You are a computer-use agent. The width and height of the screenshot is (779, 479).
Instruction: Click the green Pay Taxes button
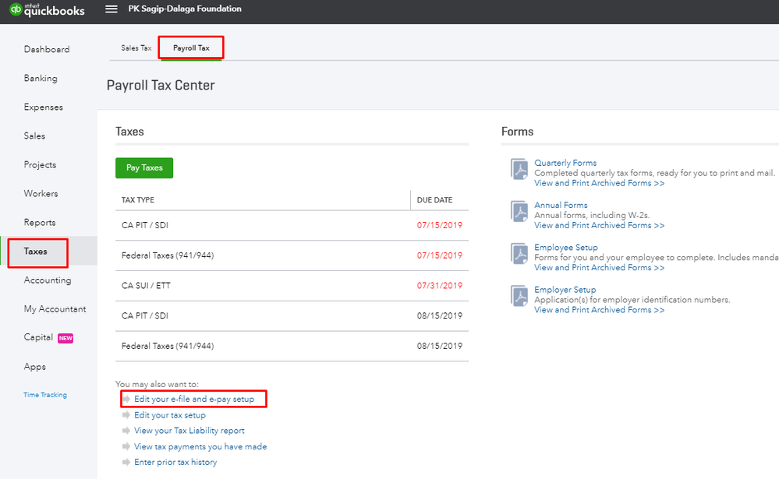tap(144, 167)
